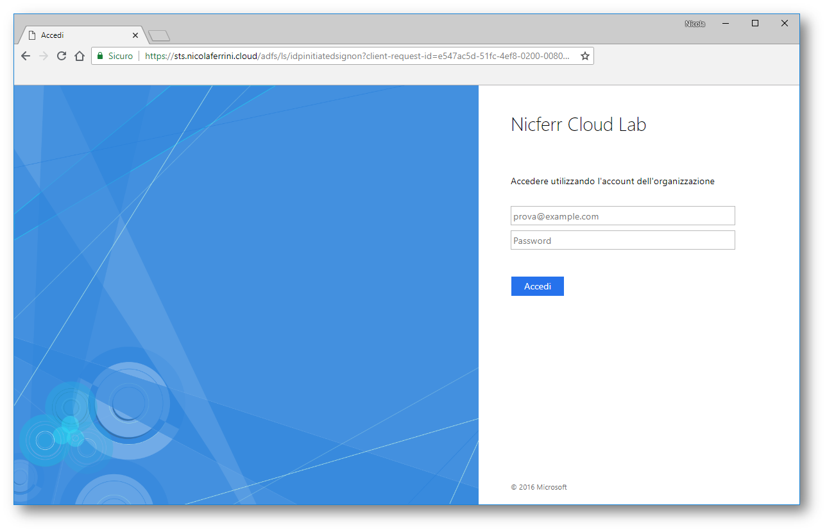Open the browser home page
827x532 pixels.
click(x=80, y=56)
